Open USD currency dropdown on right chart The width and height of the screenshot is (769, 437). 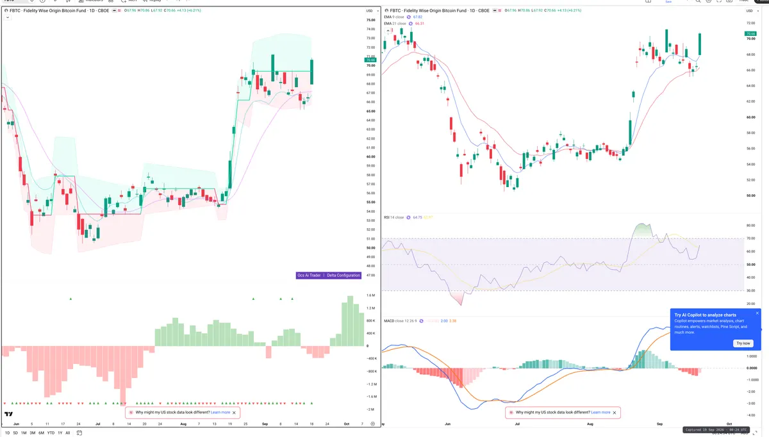(753, 11)
